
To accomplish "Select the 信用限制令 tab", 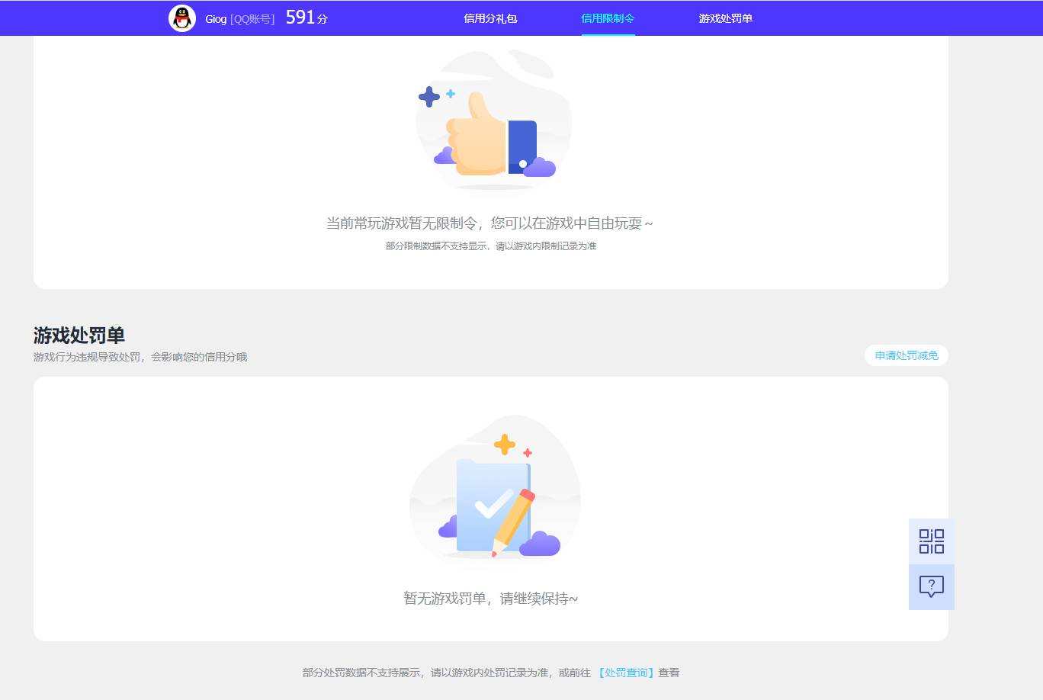I will coord(608,18).
